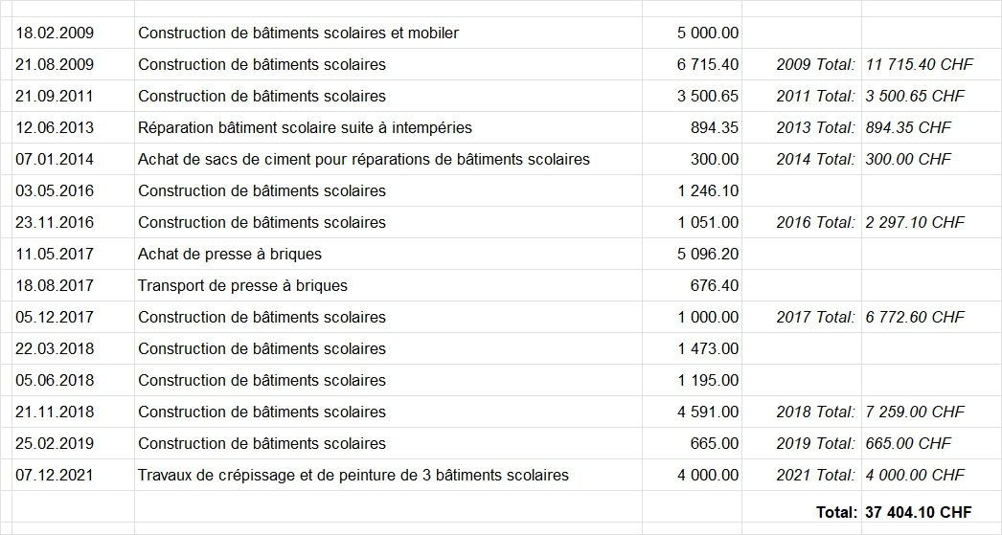Select the date cell 18.02.2009
The height and width of the screenshot is (535, 1002).
[x=55, y=33]
